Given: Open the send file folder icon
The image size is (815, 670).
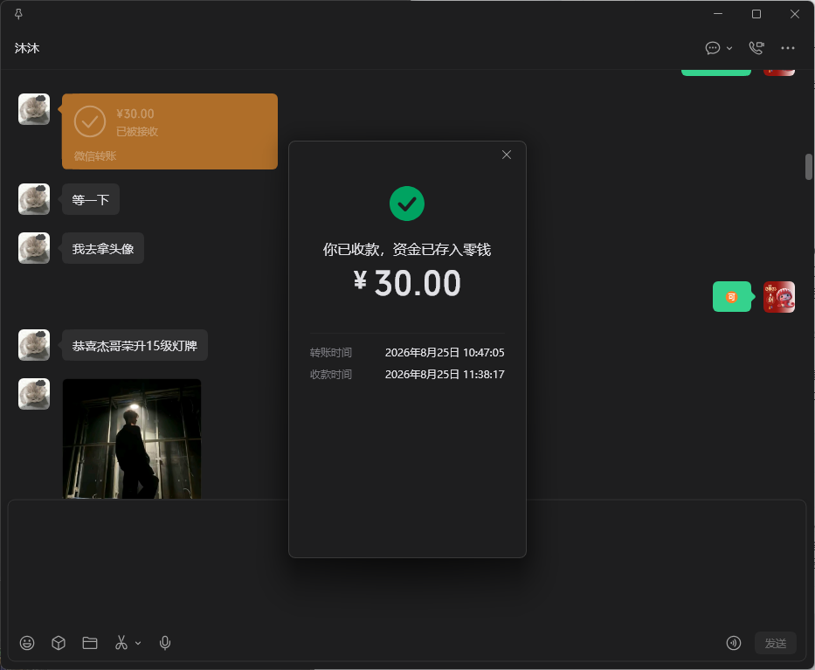Looking at the screenshot, I should tap(90, 643).
